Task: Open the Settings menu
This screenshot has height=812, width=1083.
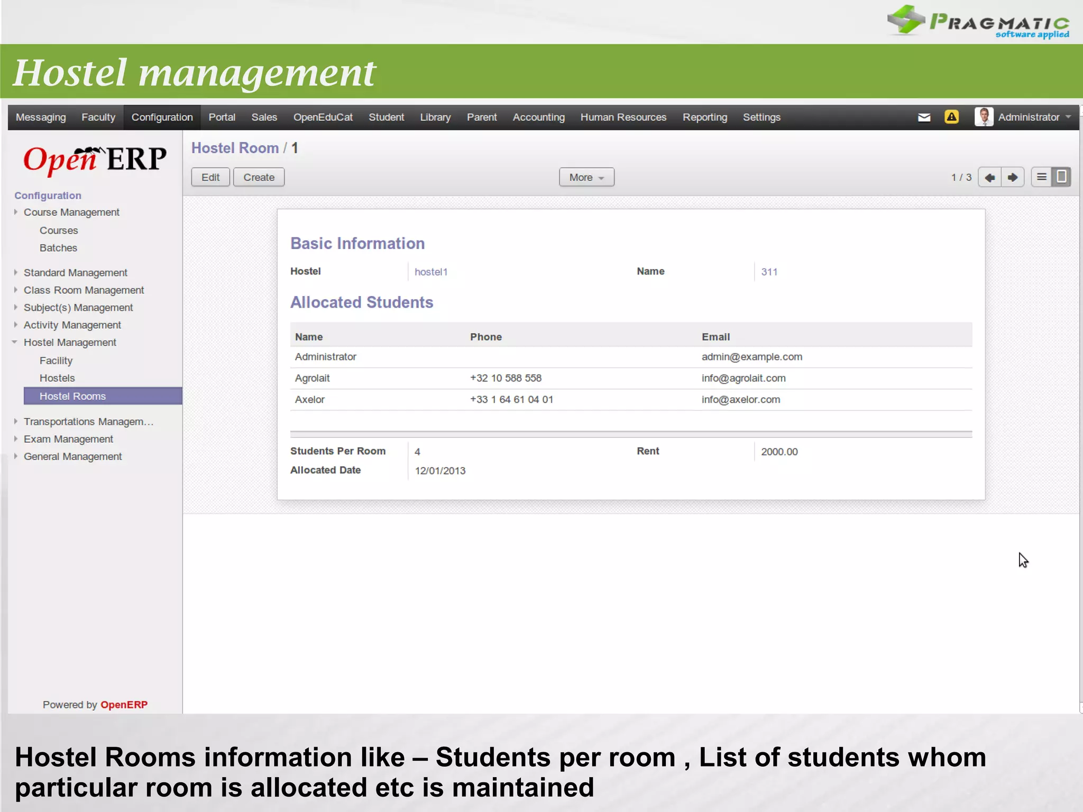Action: click(761, 117)
